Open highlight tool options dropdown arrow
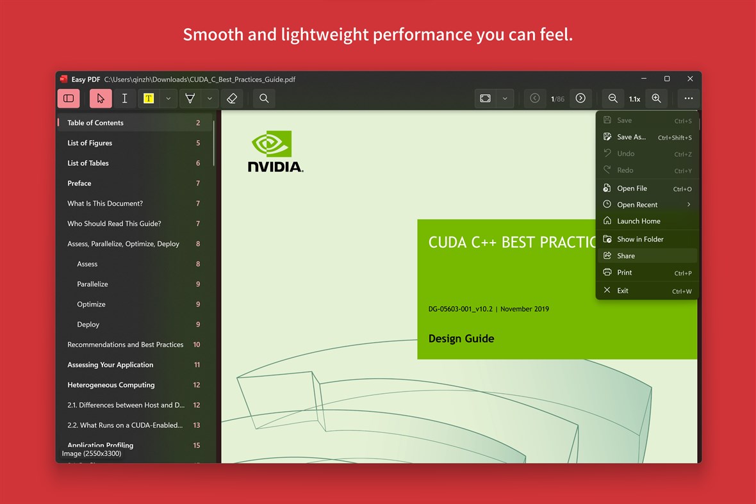Viewport: 756px width, 504px height. (168, 98)
